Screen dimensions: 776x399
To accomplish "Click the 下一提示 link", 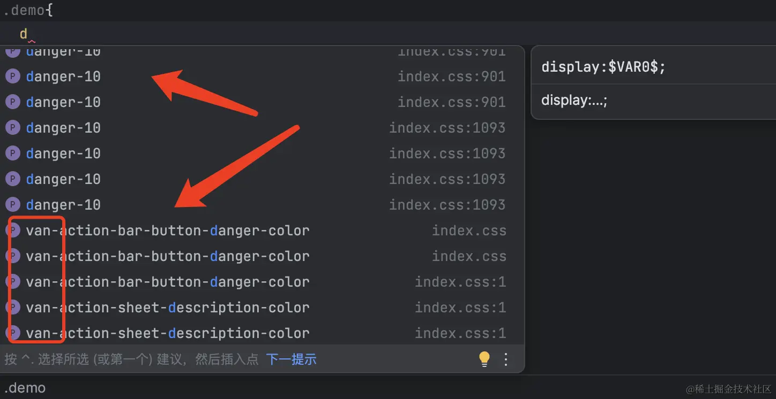I will click(291, 359).
